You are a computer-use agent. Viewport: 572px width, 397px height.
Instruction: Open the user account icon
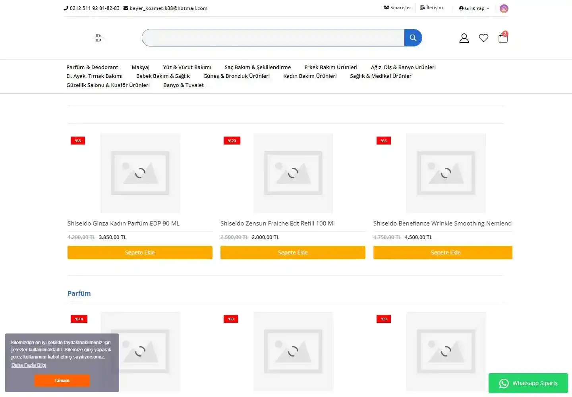click(464, 38)
